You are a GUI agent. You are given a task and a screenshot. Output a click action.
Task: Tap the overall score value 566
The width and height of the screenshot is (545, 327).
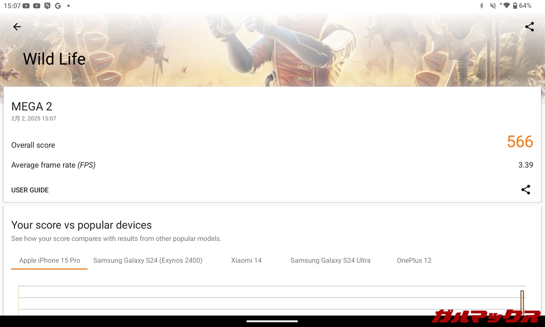[x=519, y=142]
